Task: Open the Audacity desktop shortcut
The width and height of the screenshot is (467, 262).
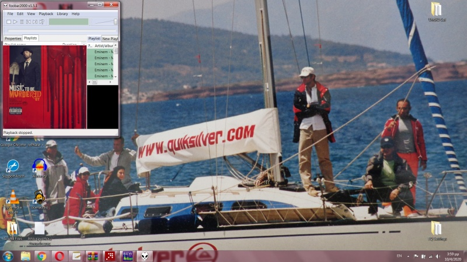Action: tap(40, 168)
